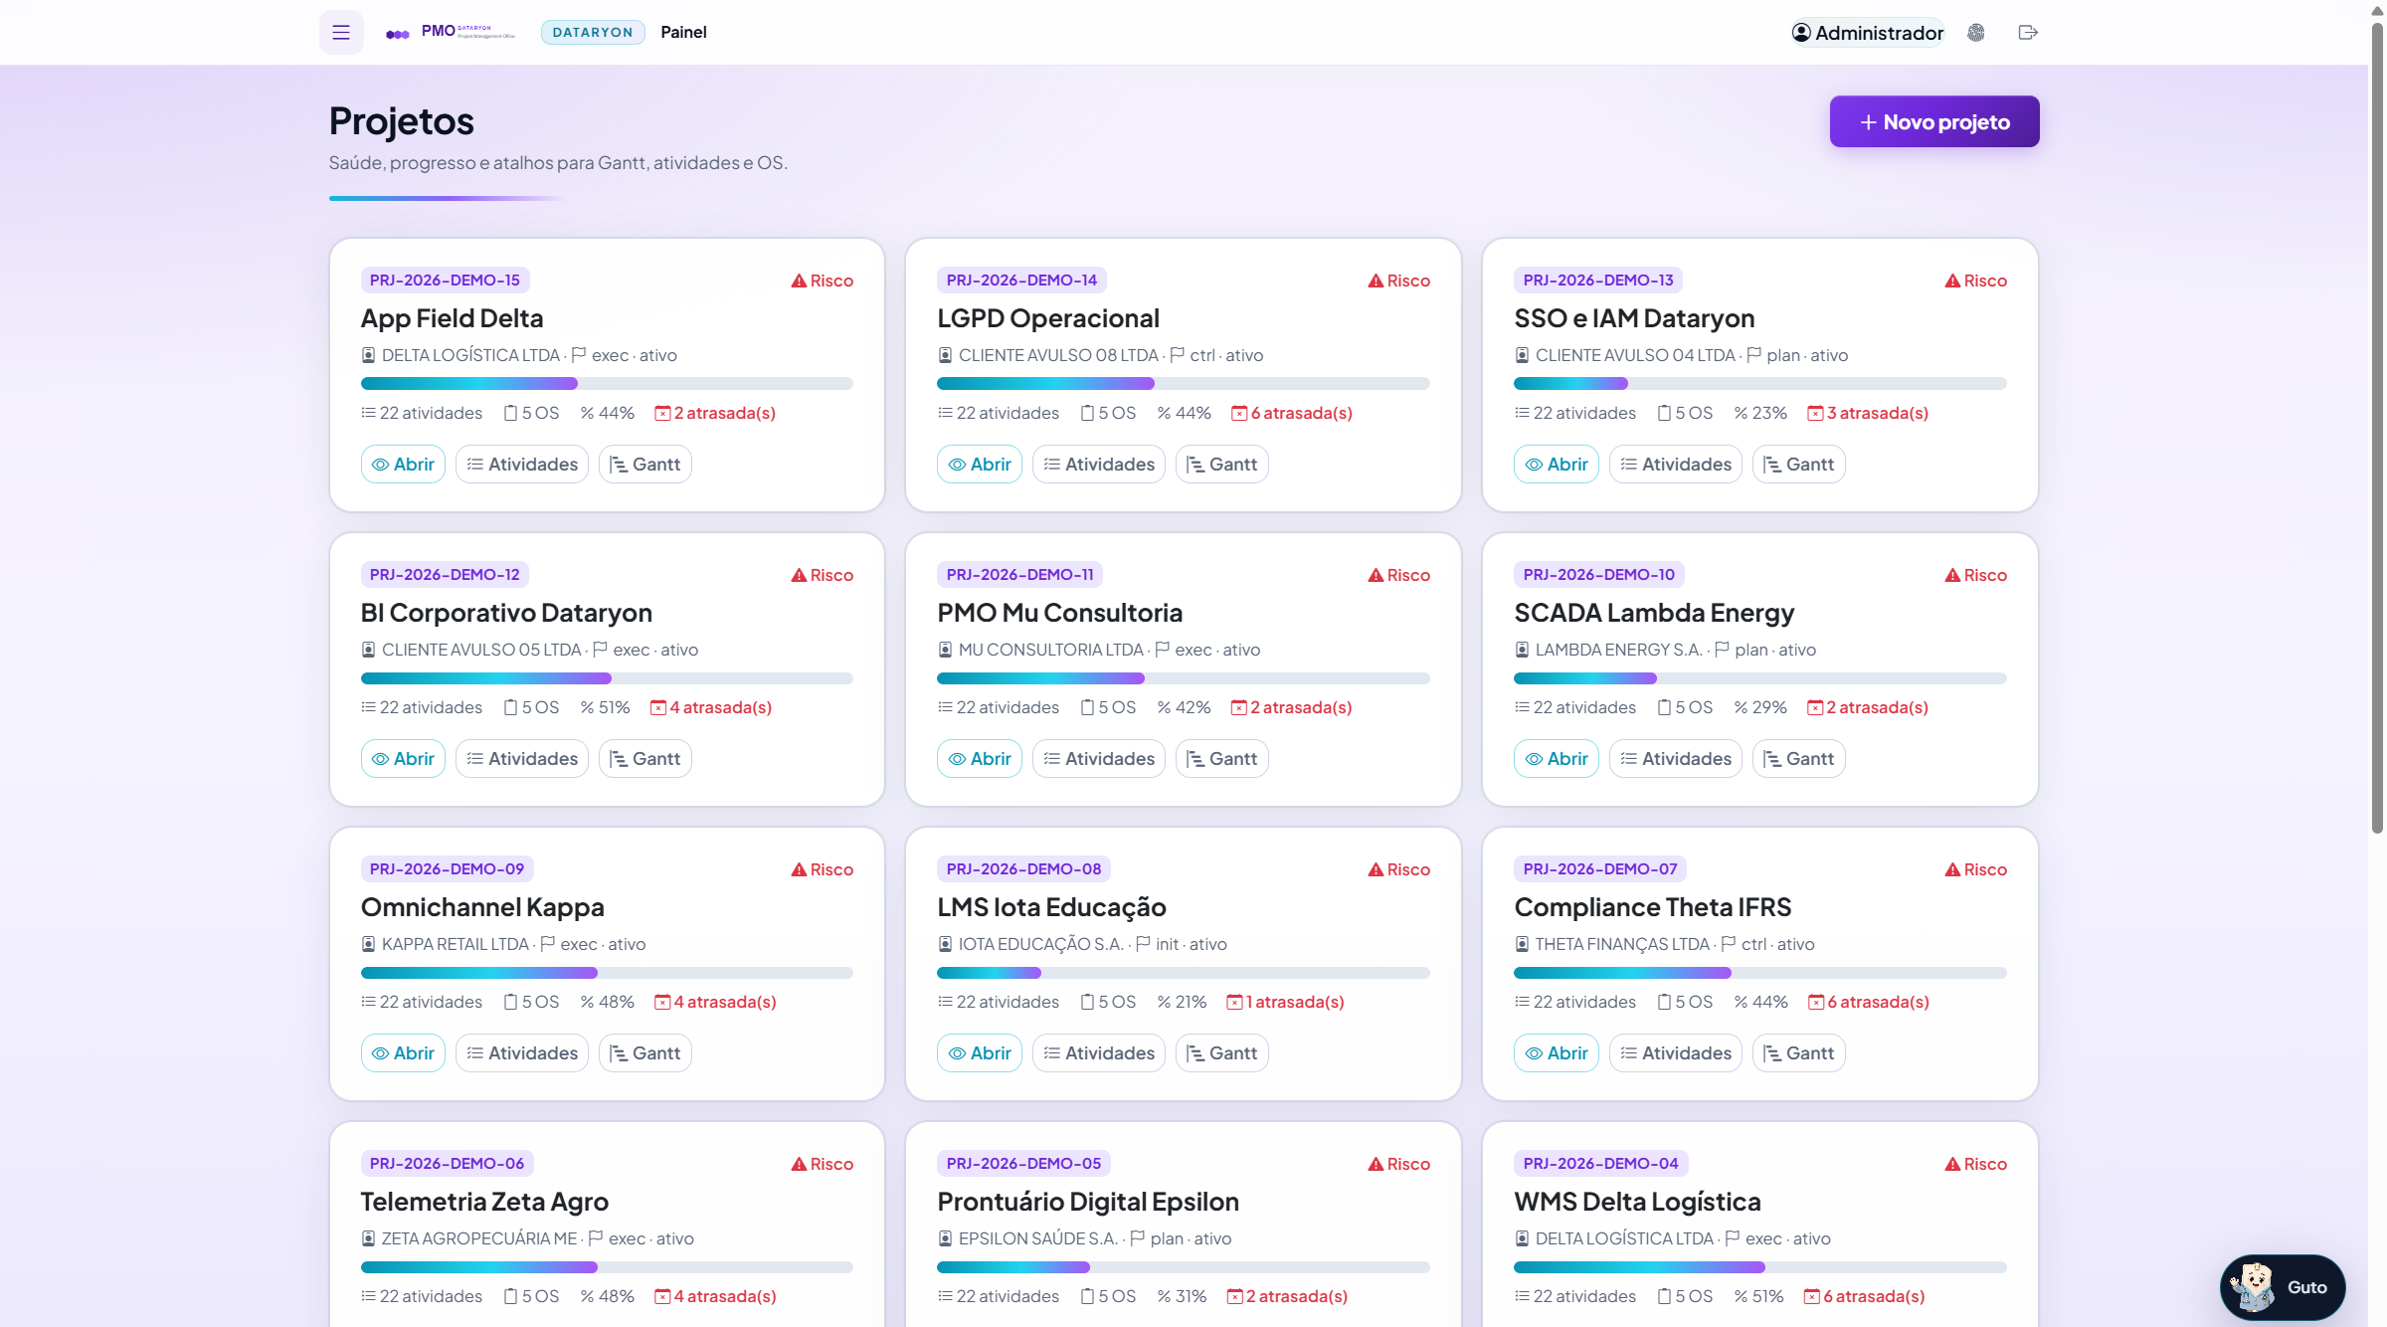Select the Prontuário Digital Epsilon project title
The width and height of the screenshot is (2387, 1327).
pyautogui.click(x=1088, y=1202)
